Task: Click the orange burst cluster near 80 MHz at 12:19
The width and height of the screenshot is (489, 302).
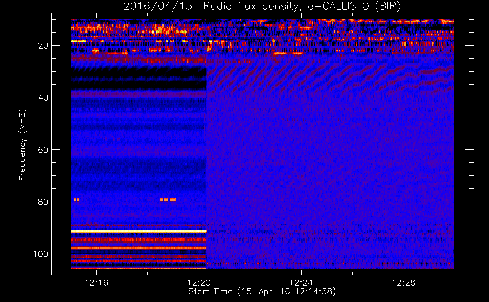Action: click(x=168, y=200)
